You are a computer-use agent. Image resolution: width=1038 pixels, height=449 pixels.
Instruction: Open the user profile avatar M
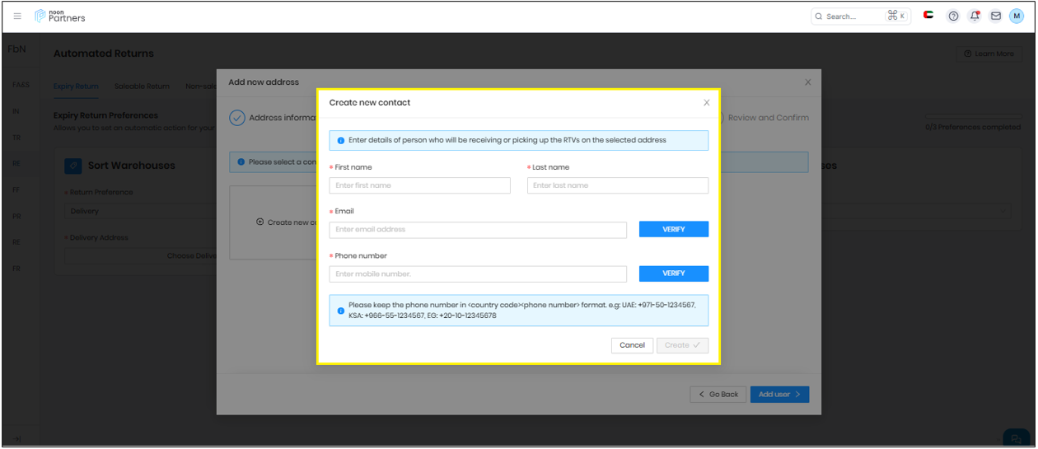[x=1017, y=16]
